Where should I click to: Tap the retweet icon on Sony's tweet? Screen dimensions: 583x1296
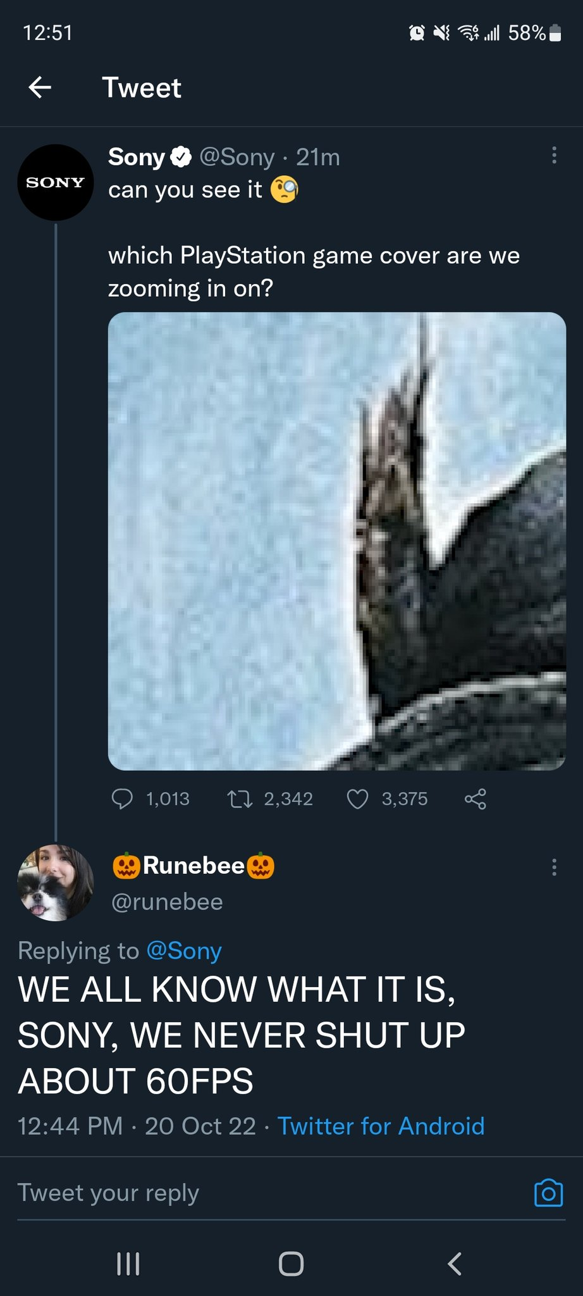(x=240, y=800)
